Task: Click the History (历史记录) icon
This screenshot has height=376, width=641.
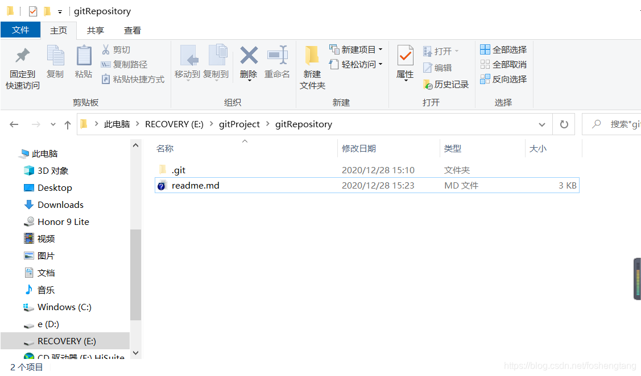Action: coord(428,85)
